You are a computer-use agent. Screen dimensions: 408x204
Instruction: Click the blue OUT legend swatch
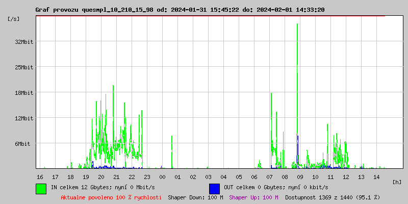click(x=214, y=188)
